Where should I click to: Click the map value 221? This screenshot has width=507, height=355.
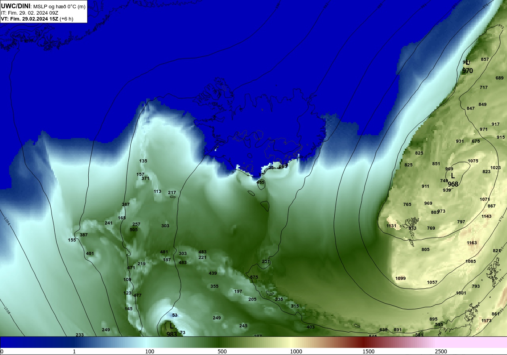[202, 257]
